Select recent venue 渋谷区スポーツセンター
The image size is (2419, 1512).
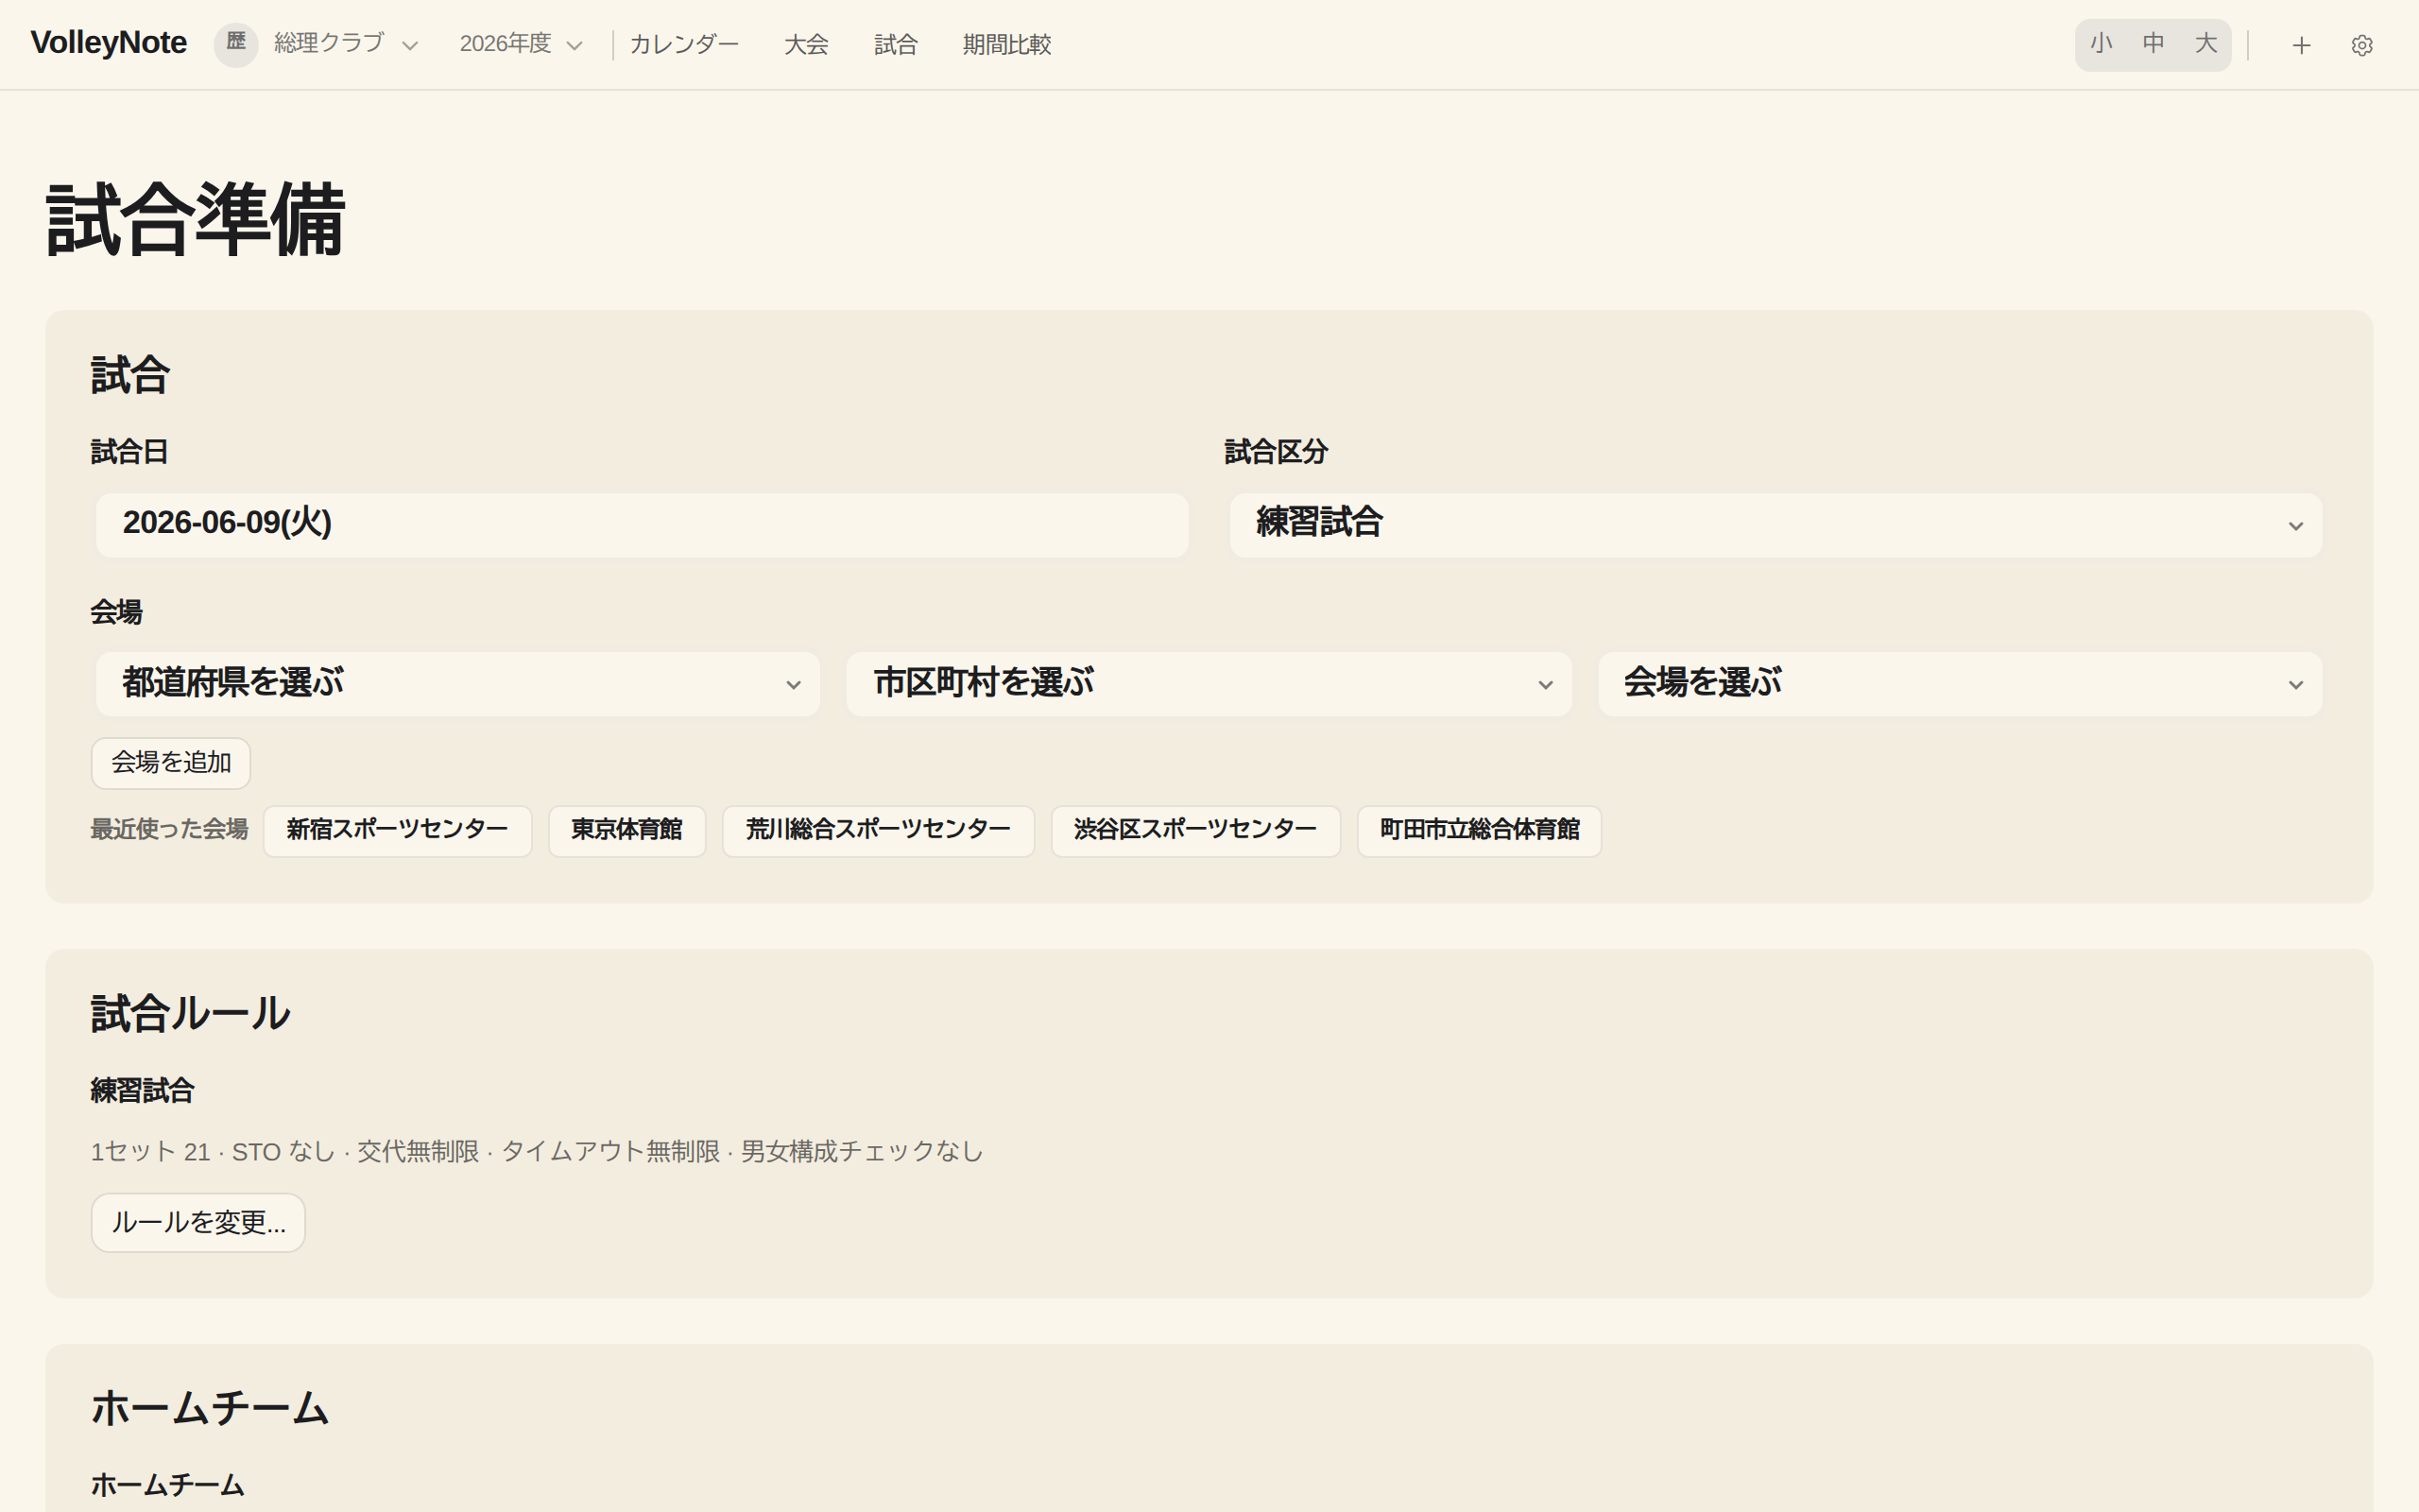point(1195,830)
